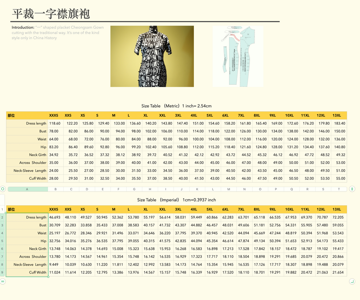360x300 pixels.
Task: Select row number 1
Action: pyautogui.click(x=3, y=210)
